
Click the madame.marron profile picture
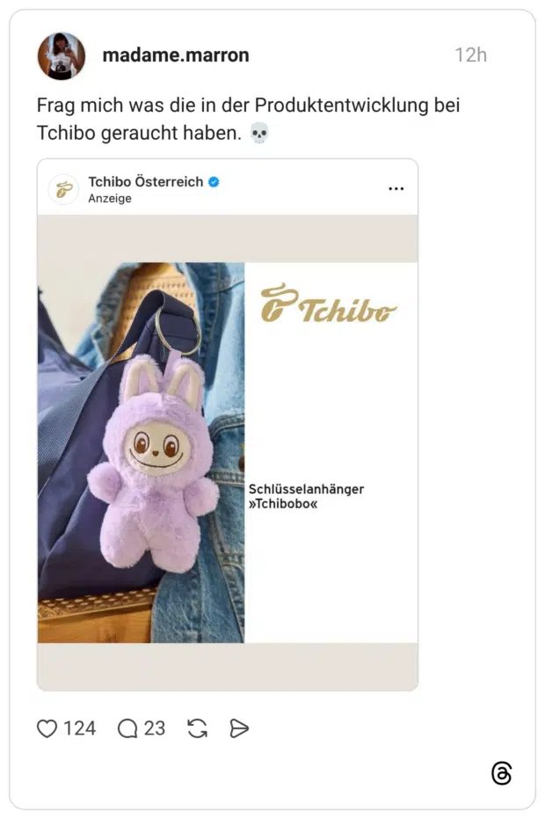click(x=60, y=56)
